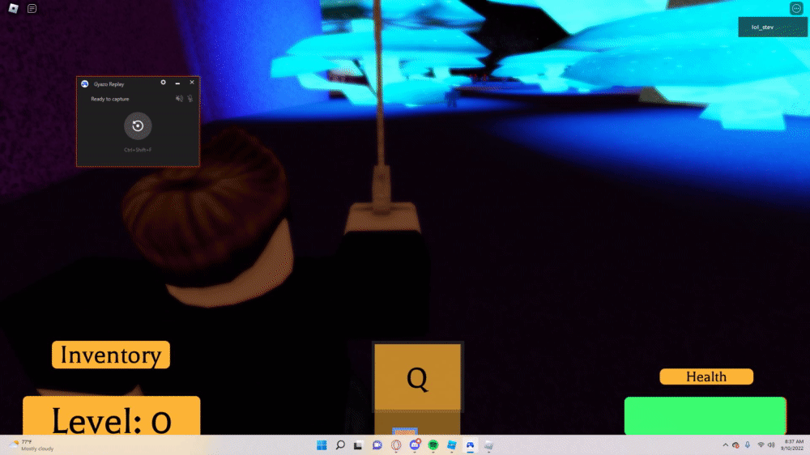Click the Health label

click(706, 376)
